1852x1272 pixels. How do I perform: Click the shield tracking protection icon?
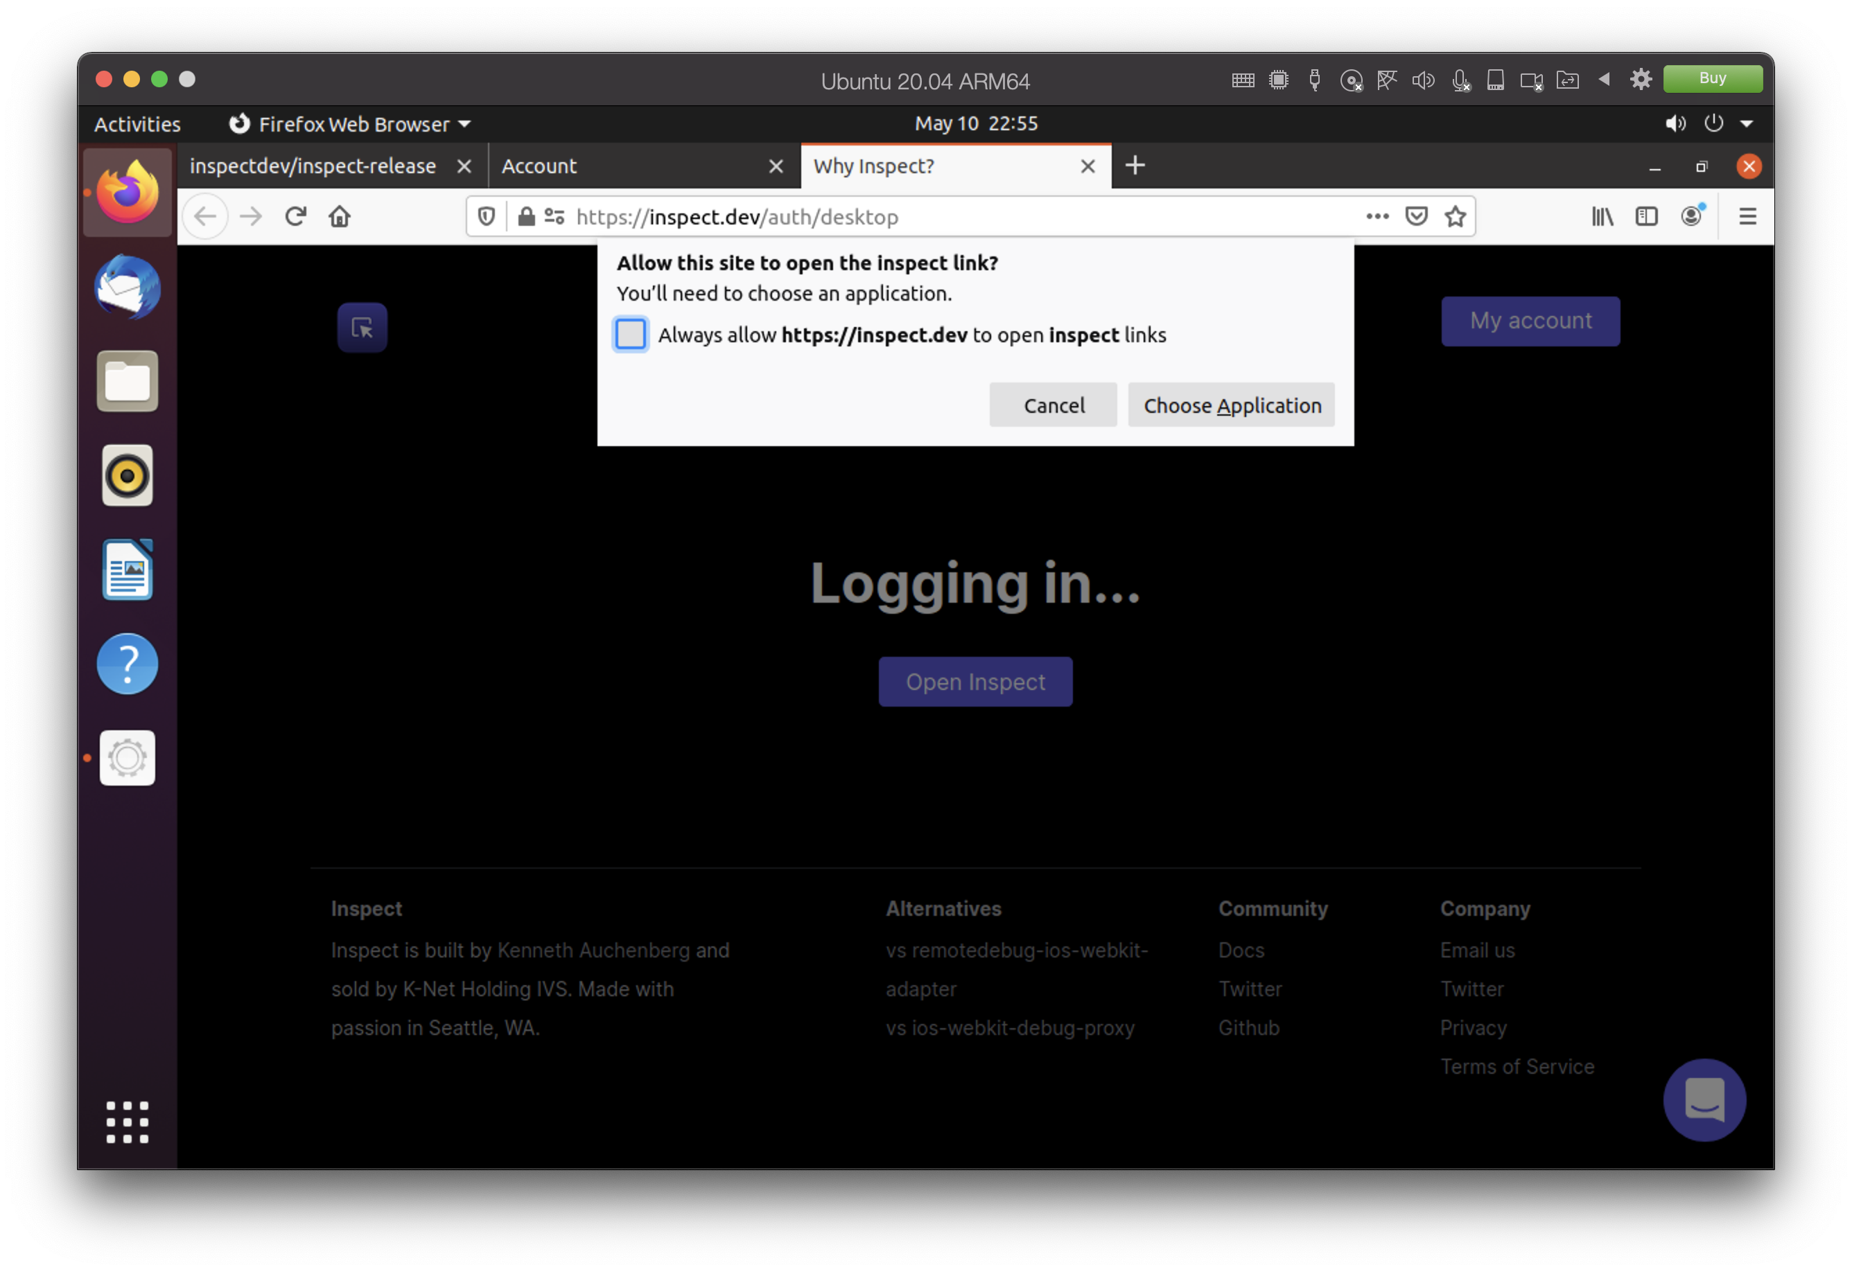coord(487,216)
